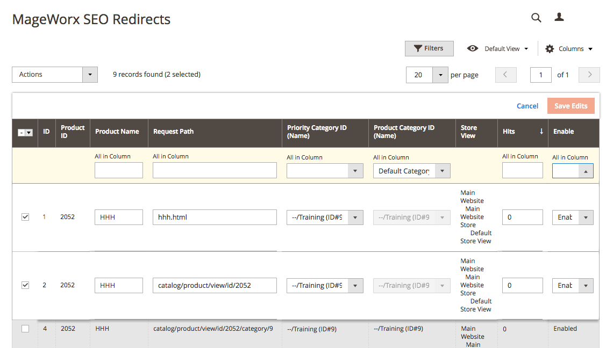Open the All in Column Enable dropdown
This screenshot has height=348, width=606.
(572, 171)
